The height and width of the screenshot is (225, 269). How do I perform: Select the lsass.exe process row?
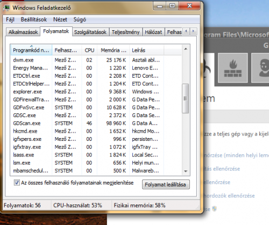[x=96, y=155]
